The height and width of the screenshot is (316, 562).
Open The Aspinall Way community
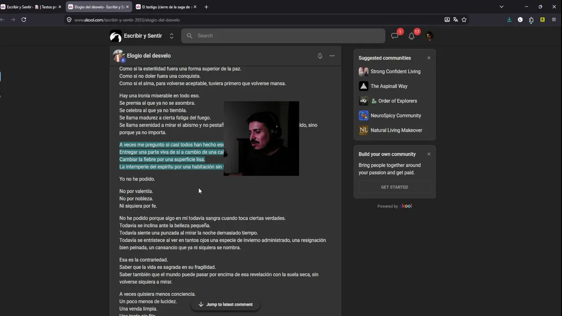389,86
